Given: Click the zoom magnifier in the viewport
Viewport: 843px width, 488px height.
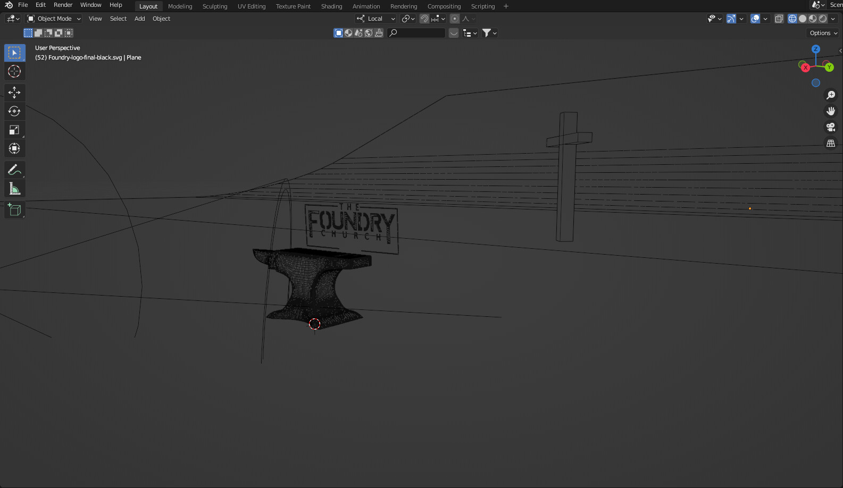Looking at the screenshot, I should point(831,95).
